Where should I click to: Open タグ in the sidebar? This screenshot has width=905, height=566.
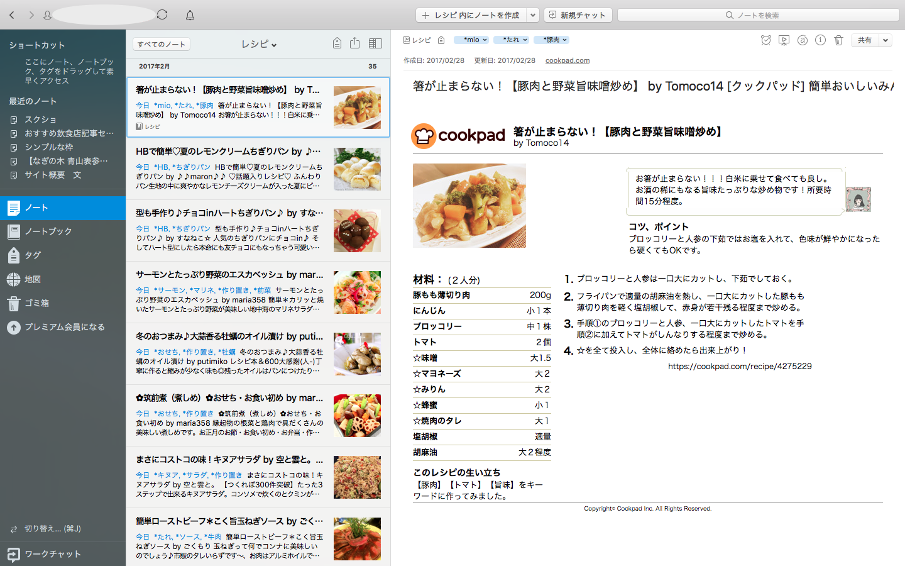click(x=63, y=255)
